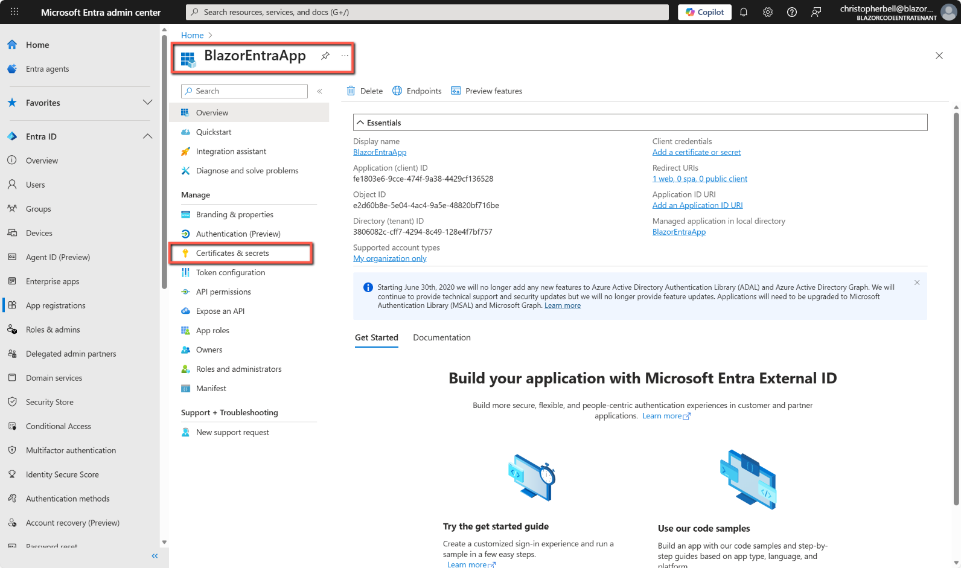
Task: Click Add a certificate or secret link
Action: coord(696,152)
